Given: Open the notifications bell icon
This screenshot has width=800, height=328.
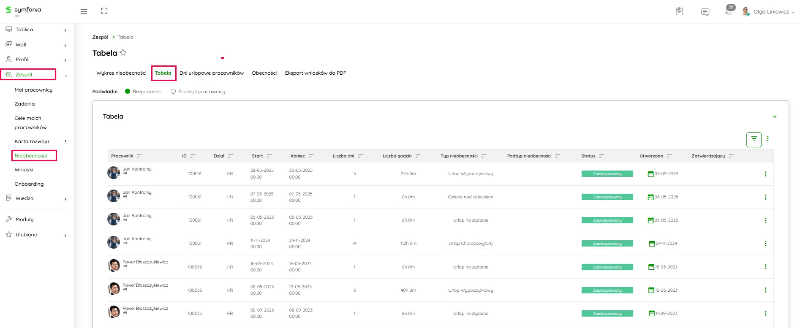Looking at the screenshot, I should [728, 12].
